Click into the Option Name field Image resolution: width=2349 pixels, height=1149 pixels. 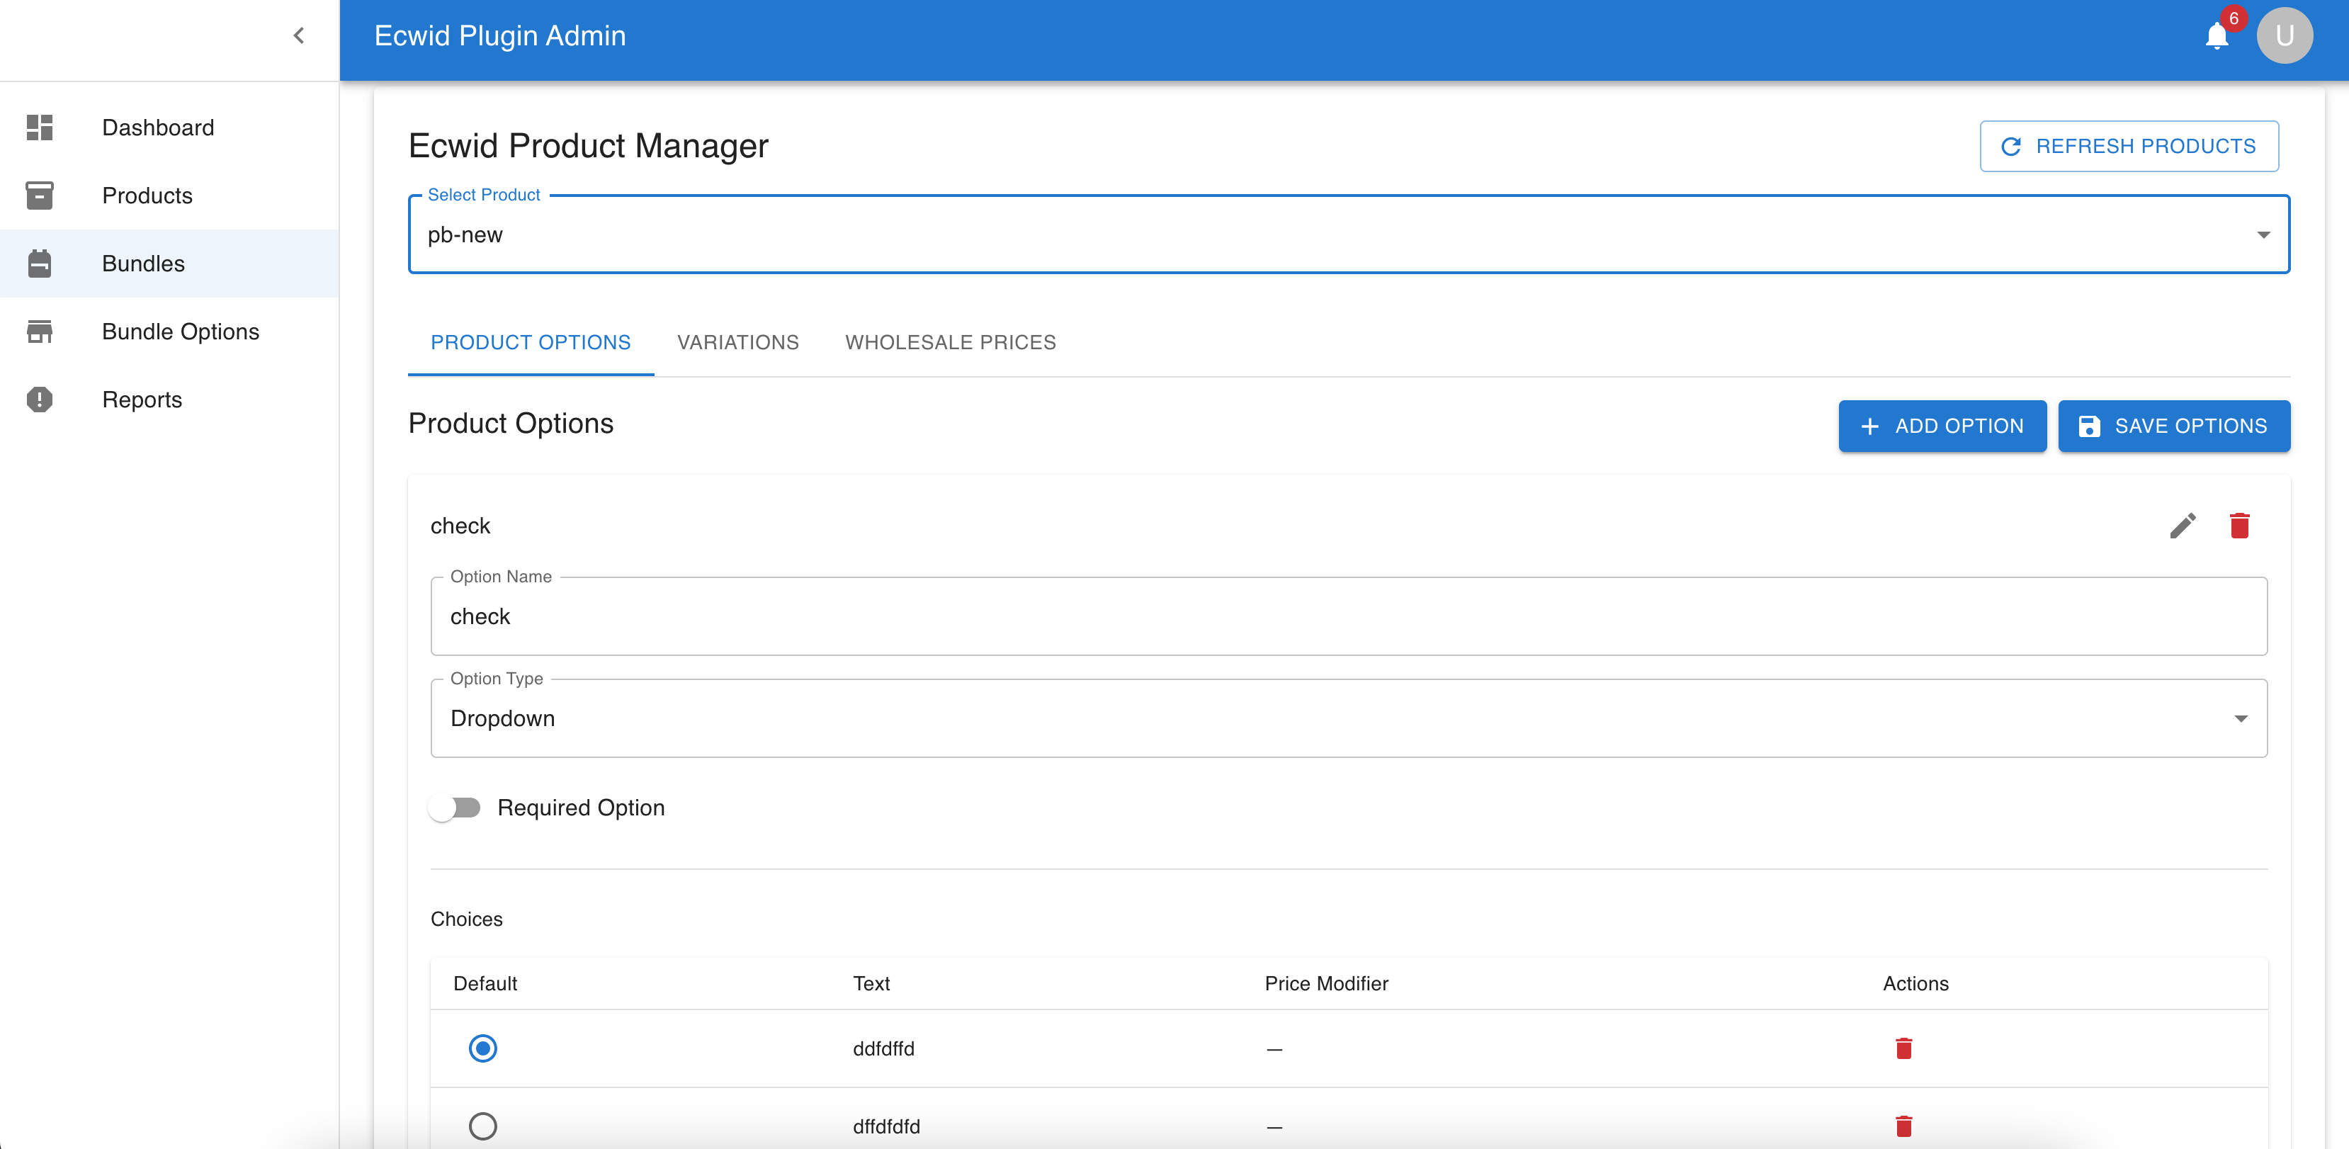click(1348, 618)
